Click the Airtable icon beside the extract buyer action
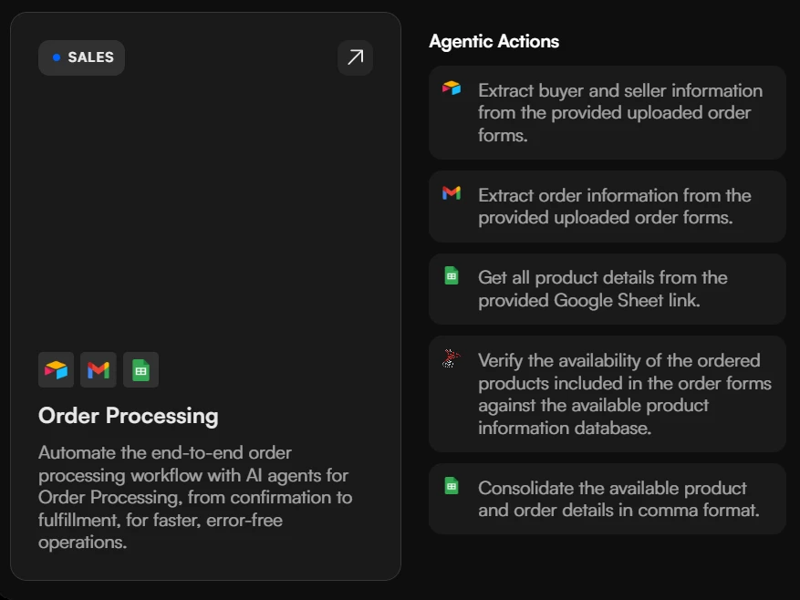The width and height of the screenshot is (800, 600). [452, 88]
